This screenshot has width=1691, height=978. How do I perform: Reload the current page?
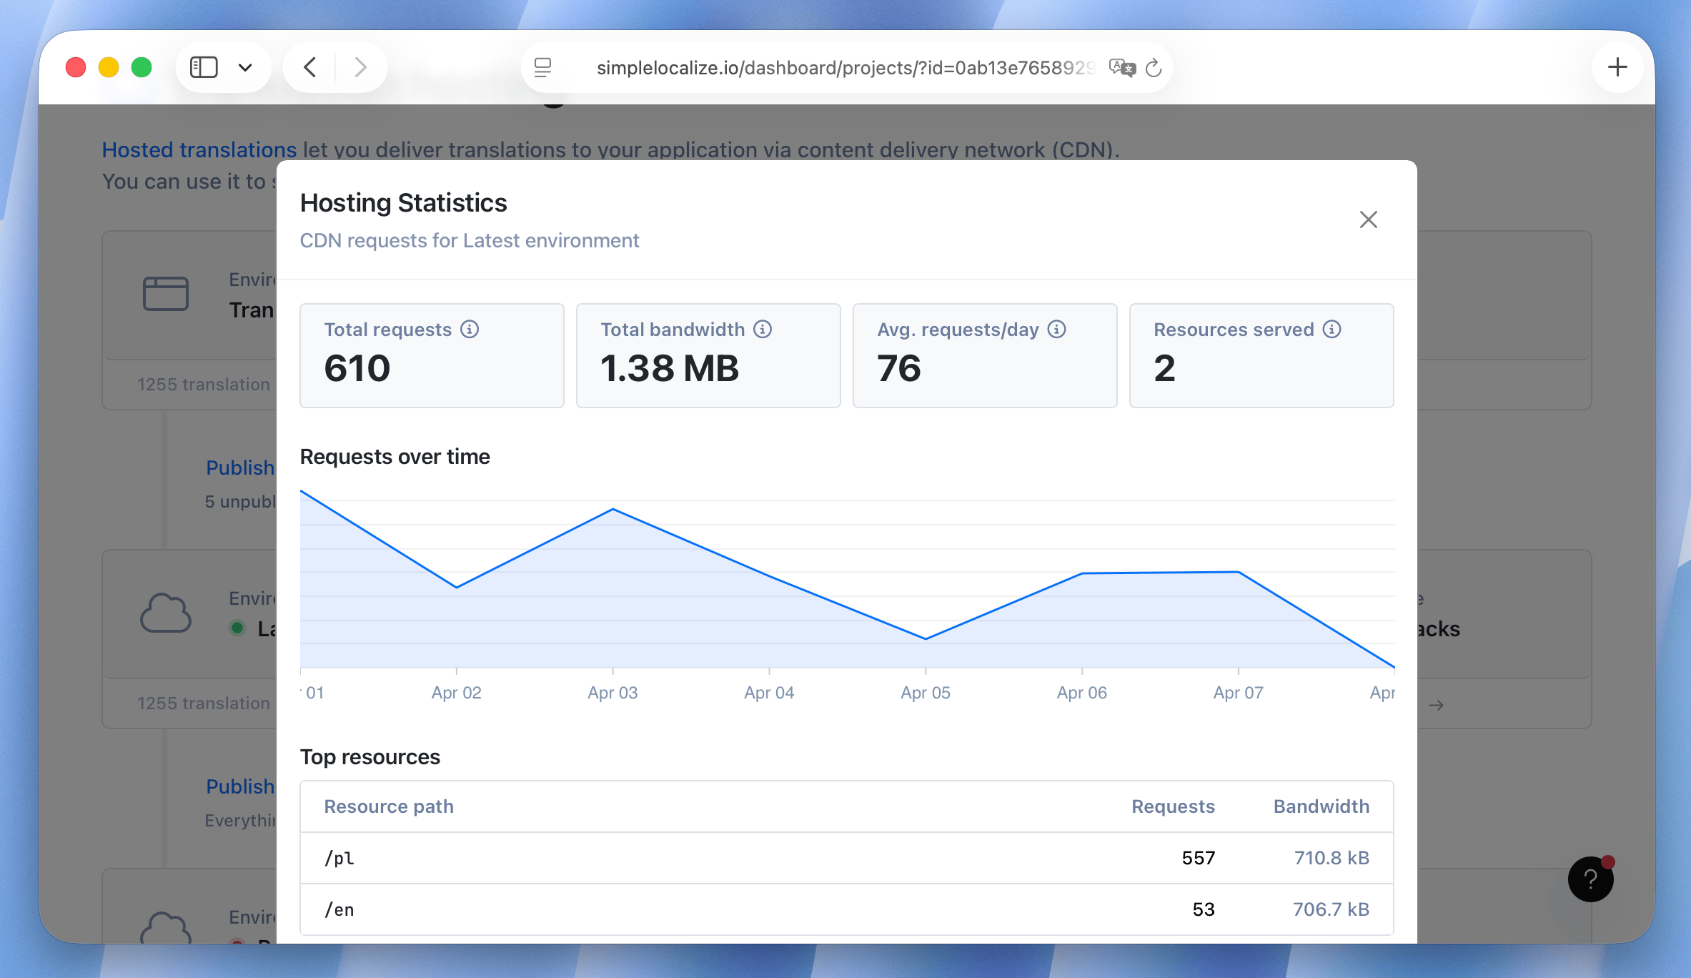tap(1154, 67)
